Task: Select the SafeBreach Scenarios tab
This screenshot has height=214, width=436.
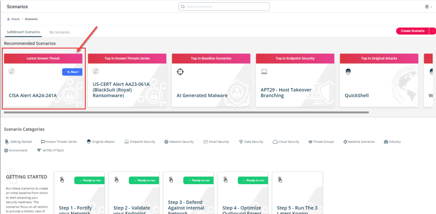Action: click(23, 32)
